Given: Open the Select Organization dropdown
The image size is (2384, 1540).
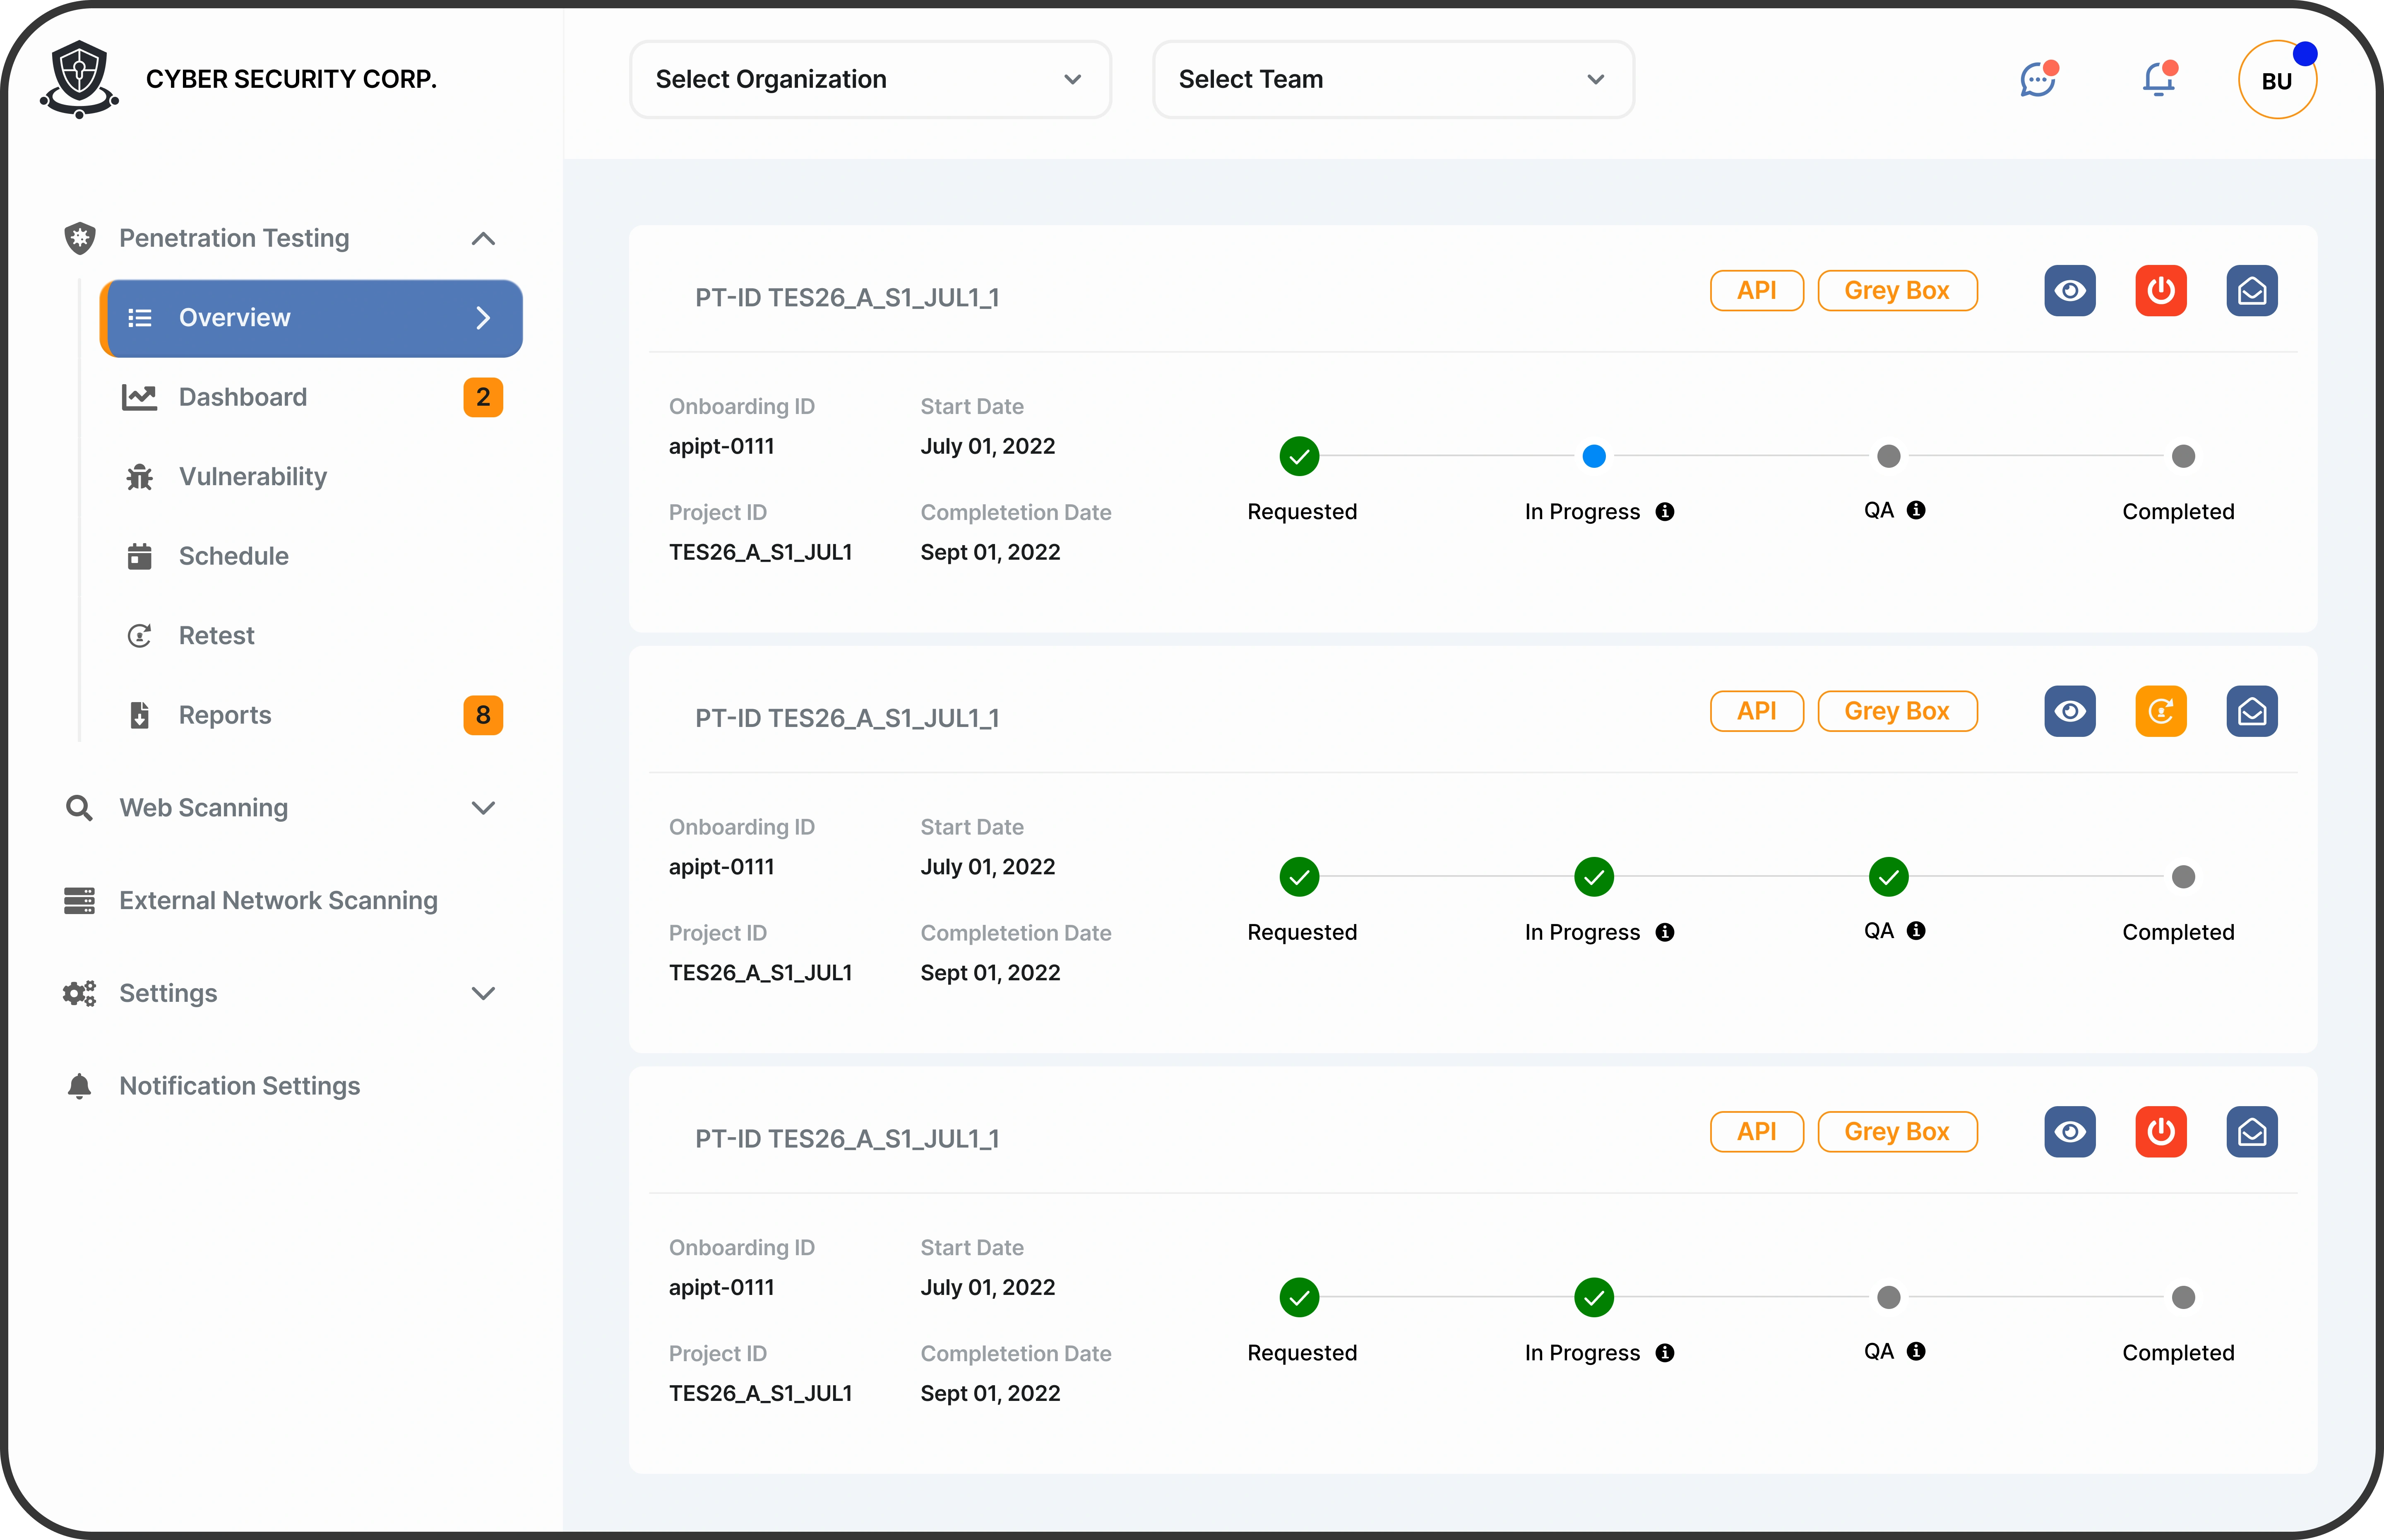Looking at the screenshot, I should click(870, 80).
